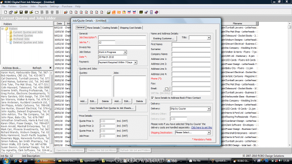The image size is (292, 164).
Task: Click the envelope button beside Email field
Action: [167, 89]
